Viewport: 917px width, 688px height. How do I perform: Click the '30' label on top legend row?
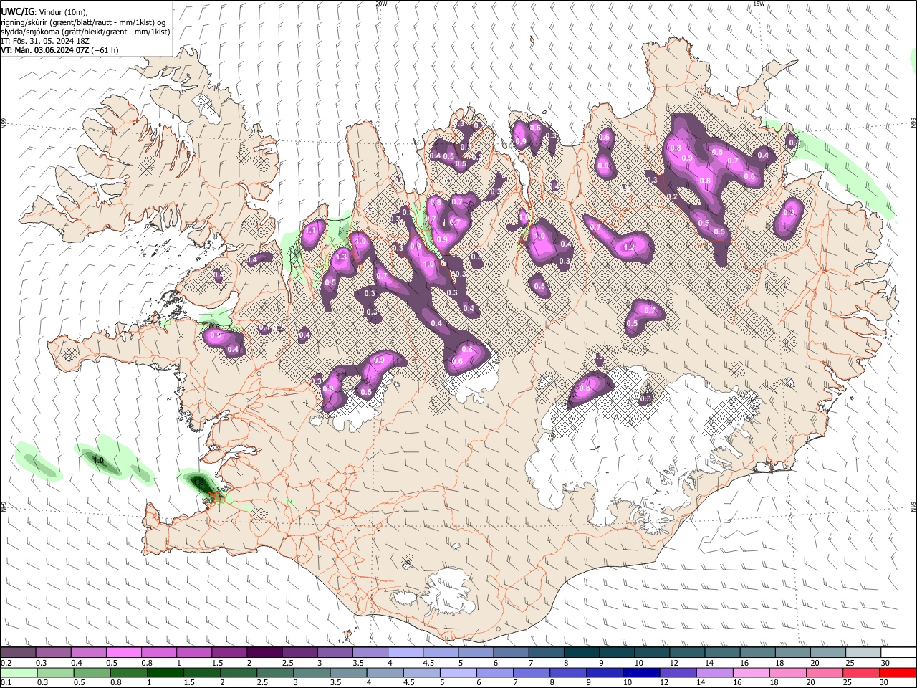click(x=885, y=663)
